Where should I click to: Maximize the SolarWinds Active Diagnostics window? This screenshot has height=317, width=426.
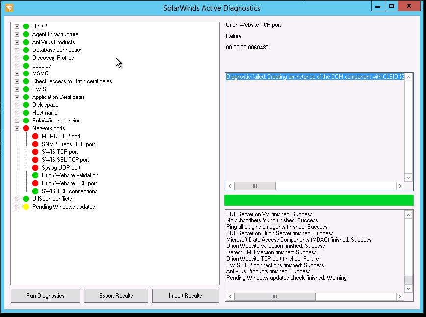[392, 6]
